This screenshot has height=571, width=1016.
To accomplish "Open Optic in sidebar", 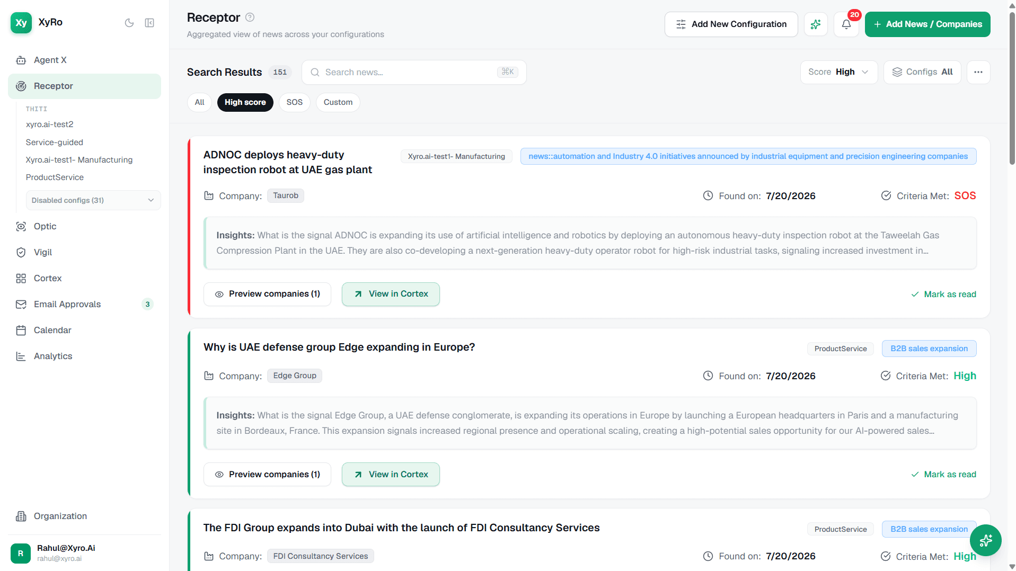I will click(x=84, y=226).
